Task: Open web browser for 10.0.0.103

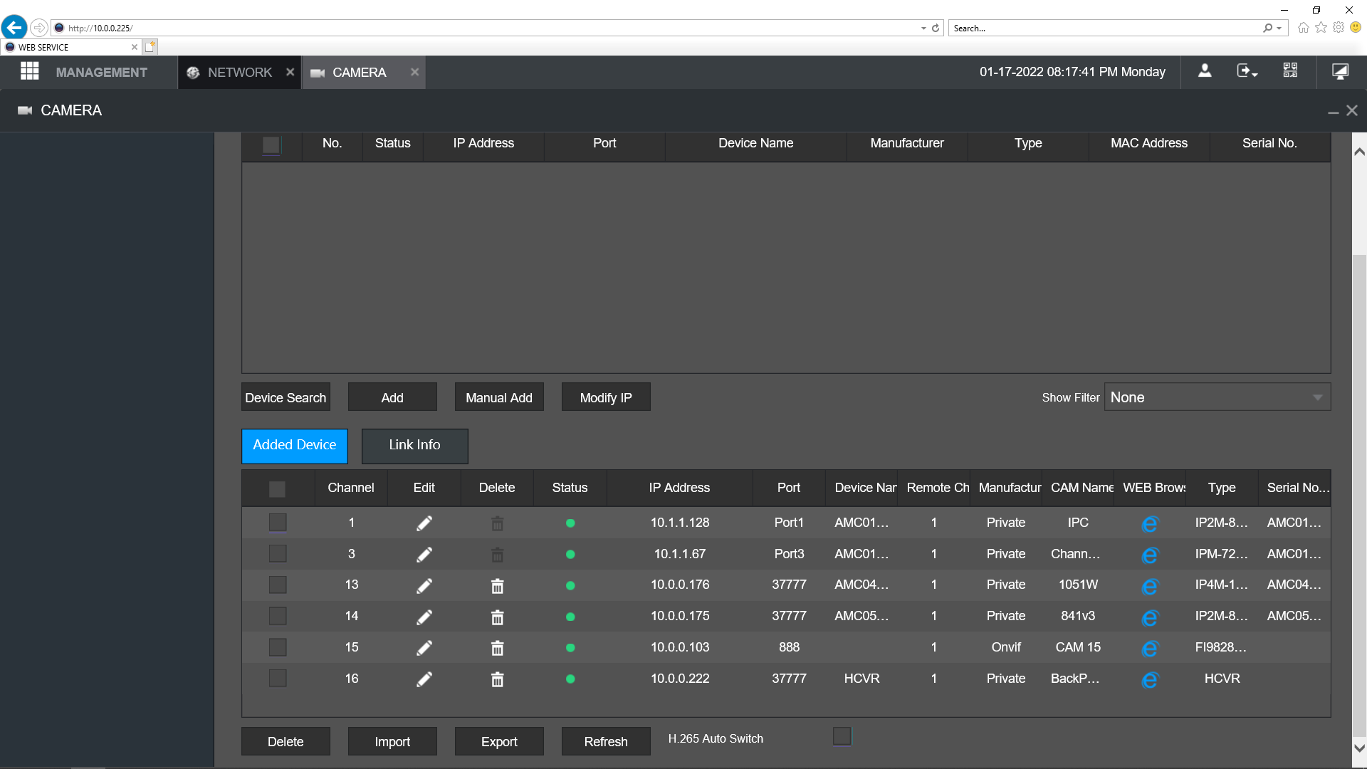Action: [x=1150, y=649]
